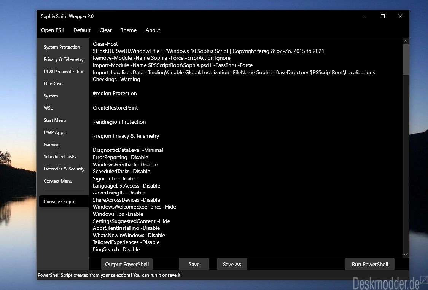Switch to UWP Apps section

point(54,132)
